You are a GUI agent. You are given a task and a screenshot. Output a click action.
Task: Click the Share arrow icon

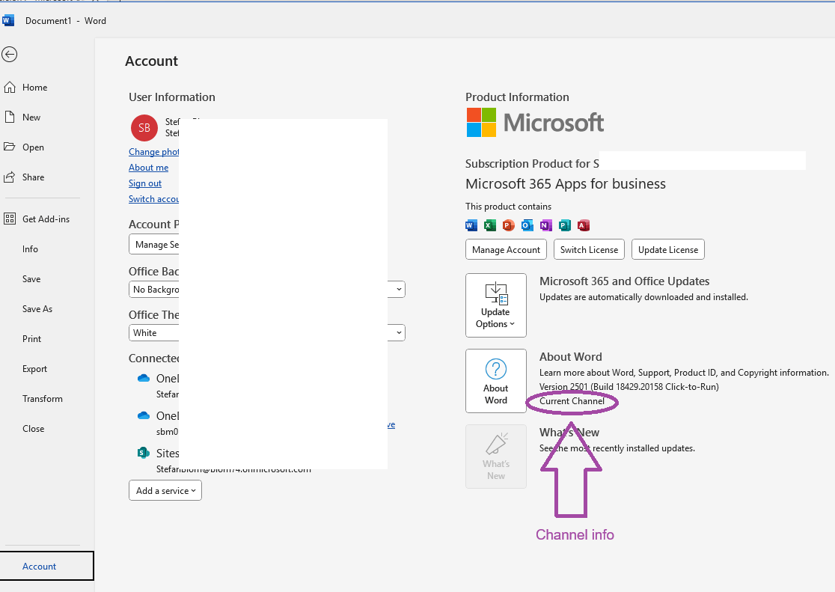pos(10,177)
